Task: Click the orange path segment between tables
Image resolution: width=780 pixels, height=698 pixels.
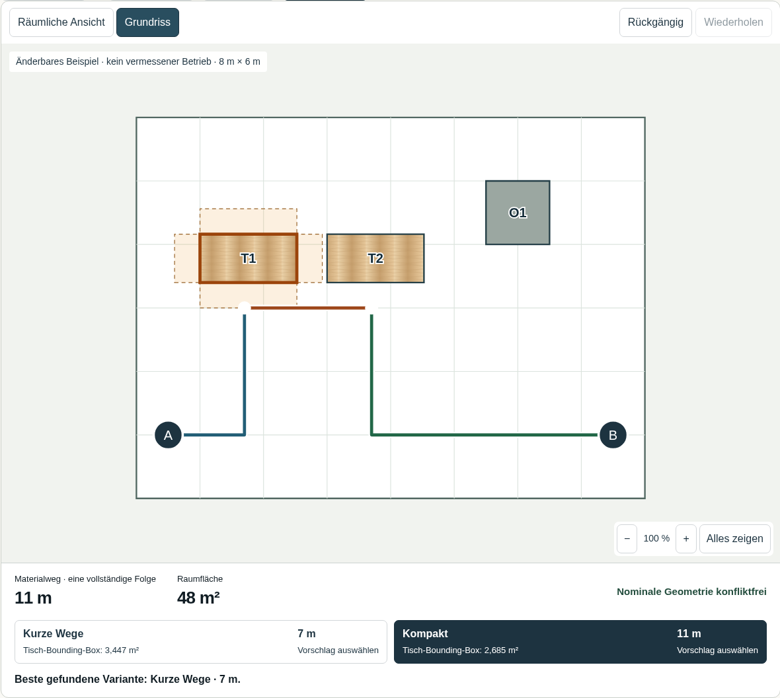Action: pyautogui.click(x=308, y=308)
